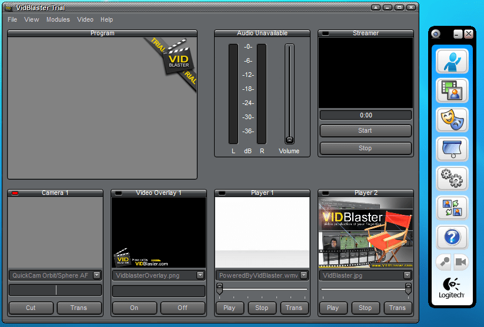Toggle the Player 2 indicator
This screenshot has height=327, width=484.
coord(325,193)
